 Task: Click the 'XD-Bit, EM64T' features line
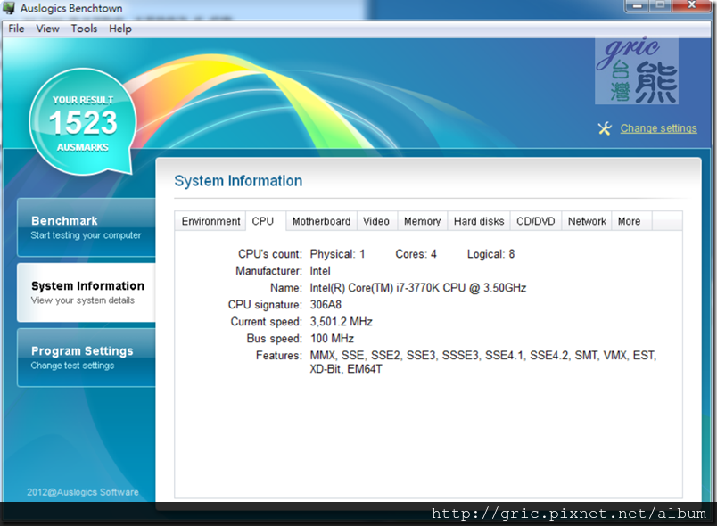(346, 369)
